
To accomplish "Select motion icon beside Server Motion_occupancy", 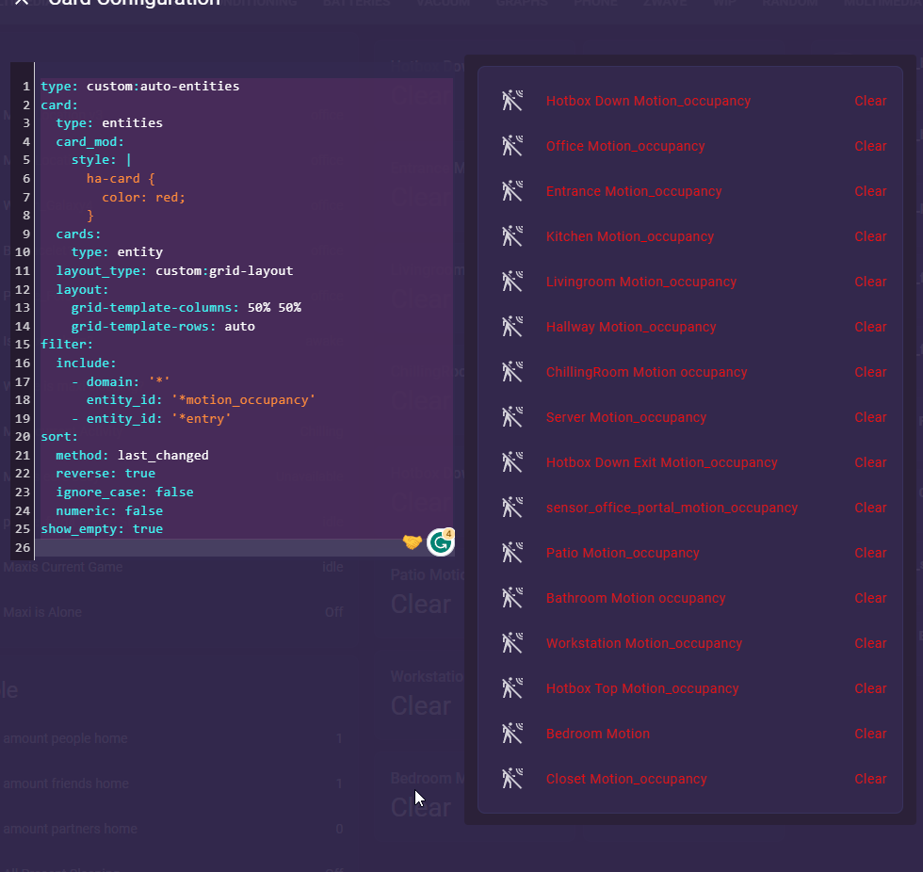I will coord(511,416).
